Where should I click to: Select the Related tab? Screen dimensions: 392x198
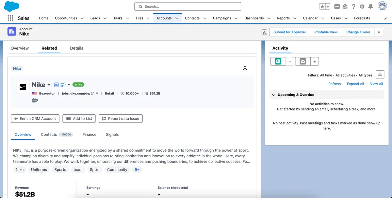click(x=49, y=48)
